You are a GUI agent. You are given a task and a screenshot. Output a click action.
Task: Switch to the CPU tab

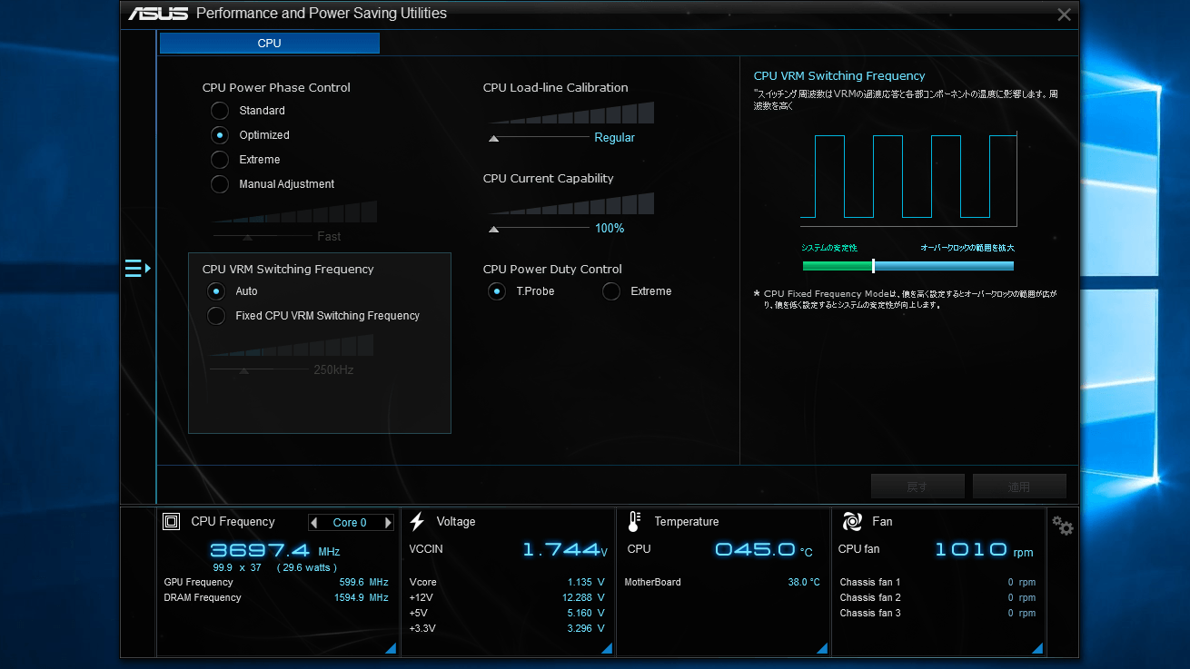270,44
